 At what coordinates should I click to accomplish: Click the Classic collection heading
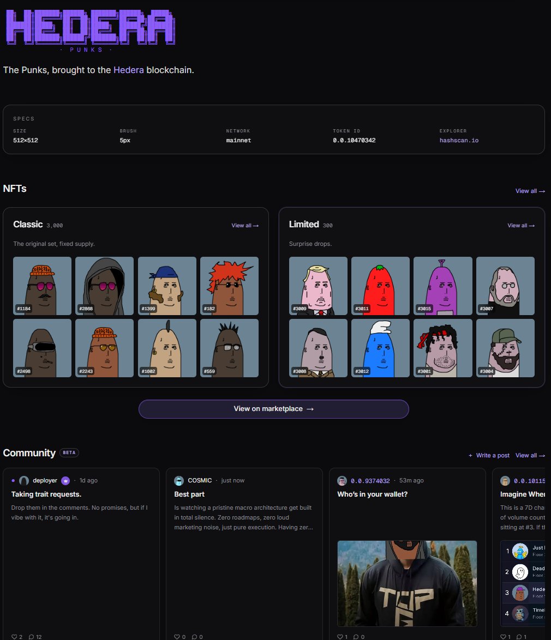28,225
